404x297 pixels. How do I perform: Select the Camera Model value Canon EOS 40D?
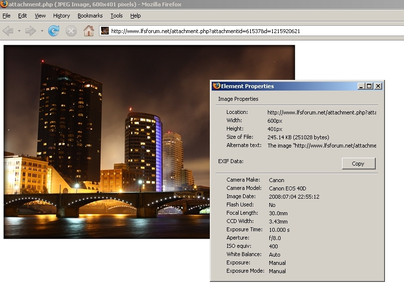pos(287,188)
